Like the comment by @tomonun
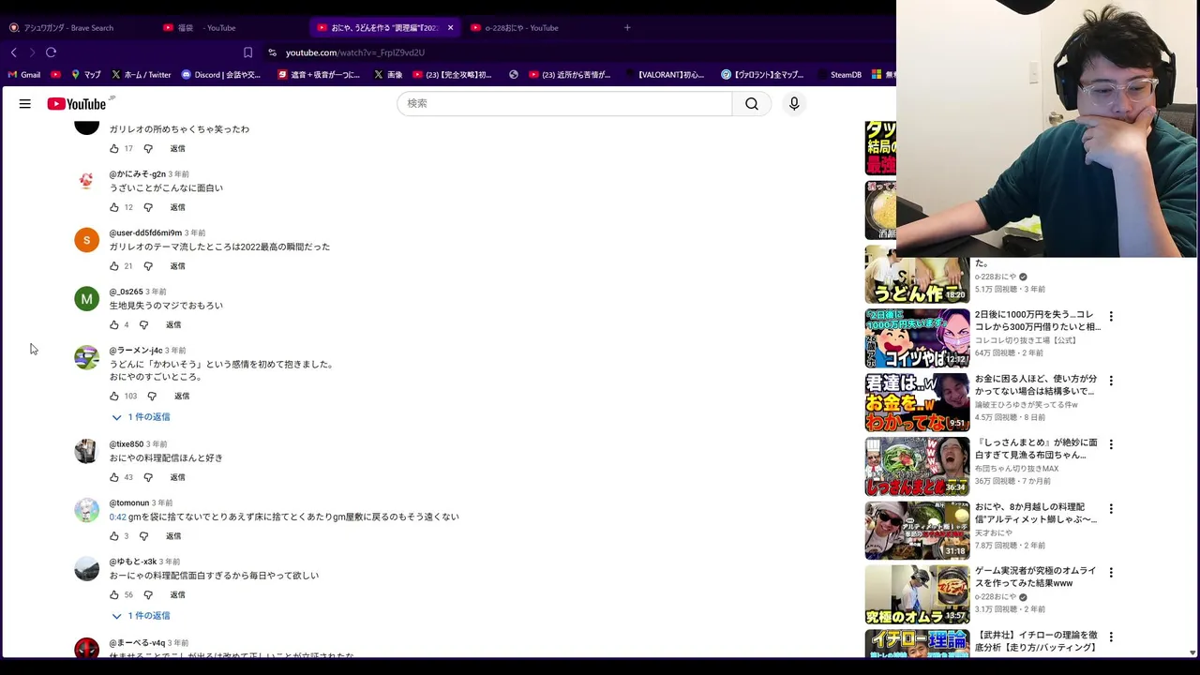 pyautogui.click(x=114, y=536)
